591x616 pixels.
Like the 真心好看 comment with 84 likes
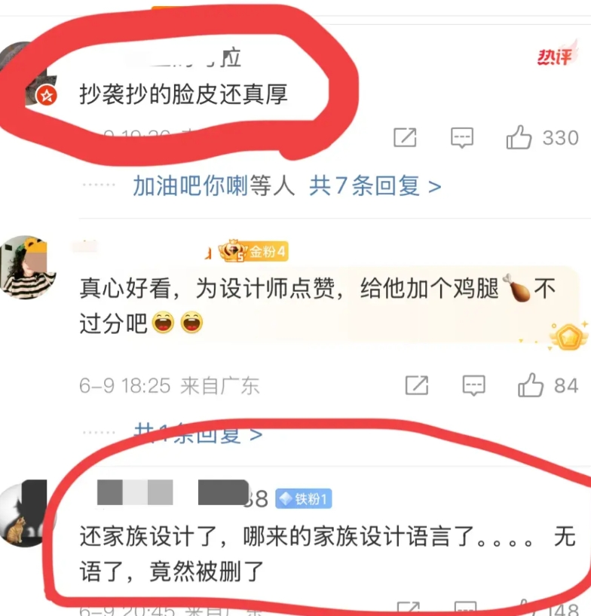pyautogui.click(x=531, y=385)
